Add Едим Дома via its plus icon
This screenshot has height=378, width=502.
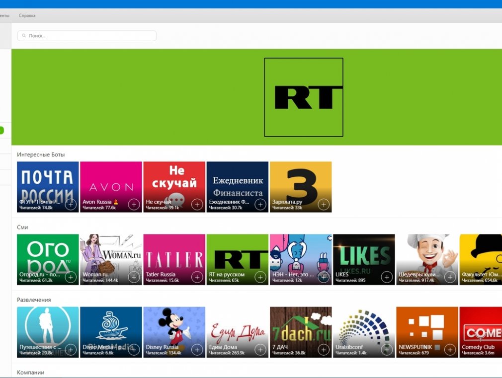[x=260, y=350]
